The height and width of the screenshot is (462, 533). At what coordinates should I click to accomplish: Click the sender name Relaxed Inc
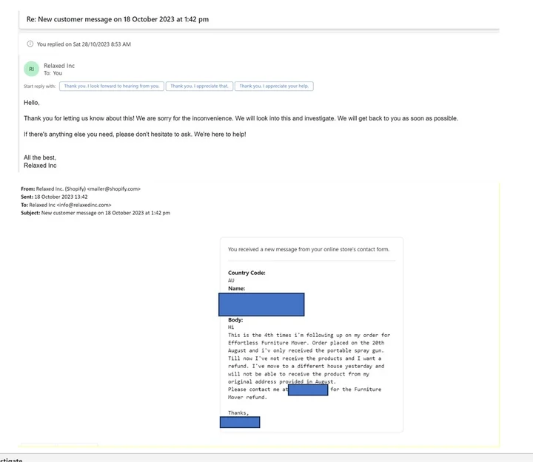pyautogui.click(x=59, y=66)
